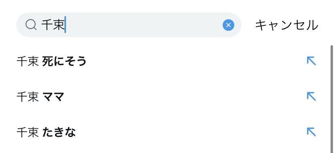Click 千束 prefix in the ママ suggestion

[x=28, y=97]
